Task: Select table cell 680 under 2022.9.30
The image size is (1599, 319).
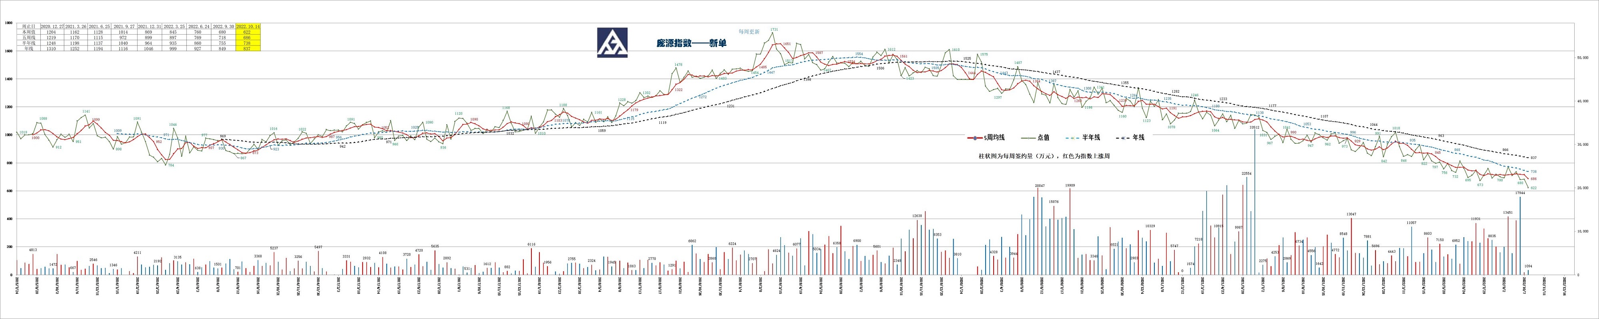Action: (224, 32)
